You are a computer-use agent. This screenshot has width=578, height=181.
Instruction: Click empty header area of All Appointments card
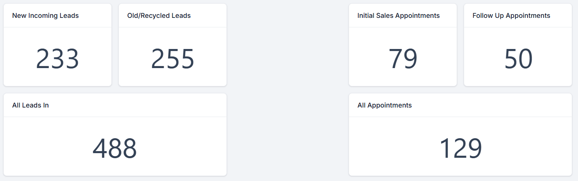(x=492, y=105)
